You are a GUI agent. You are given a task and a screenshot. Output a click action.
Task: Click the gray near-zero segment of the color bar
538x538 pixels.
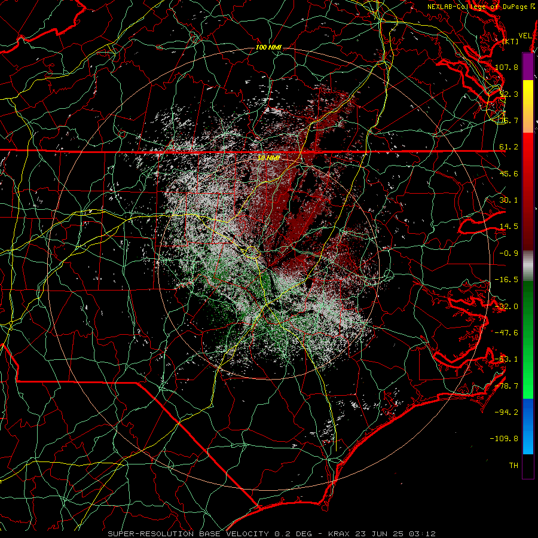[x=528, y=266]
